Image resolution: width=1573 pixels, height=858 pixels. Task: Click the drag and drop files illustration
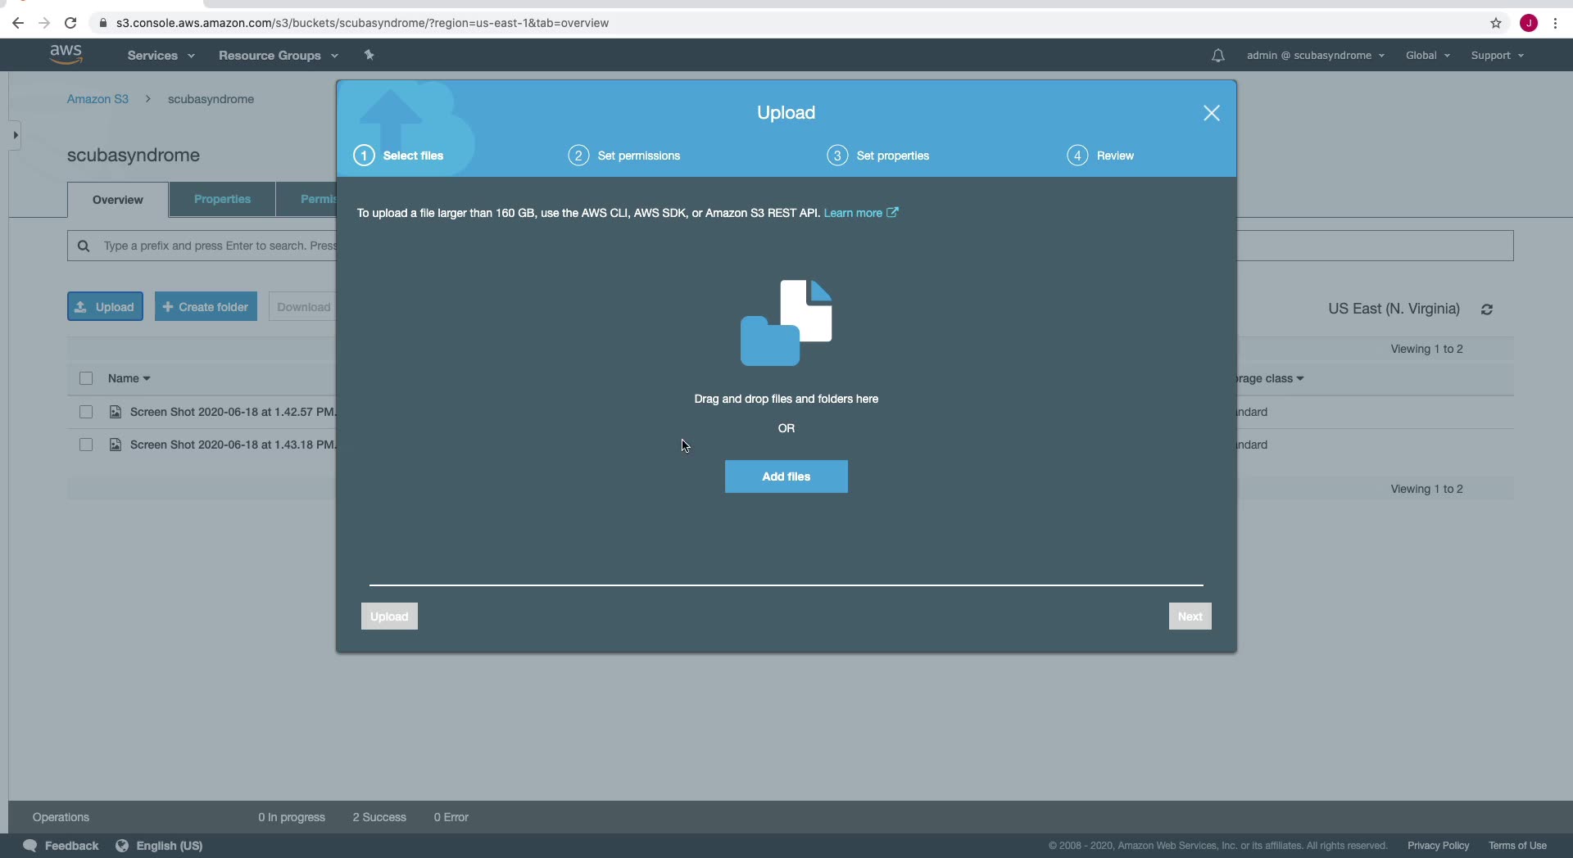786,323
